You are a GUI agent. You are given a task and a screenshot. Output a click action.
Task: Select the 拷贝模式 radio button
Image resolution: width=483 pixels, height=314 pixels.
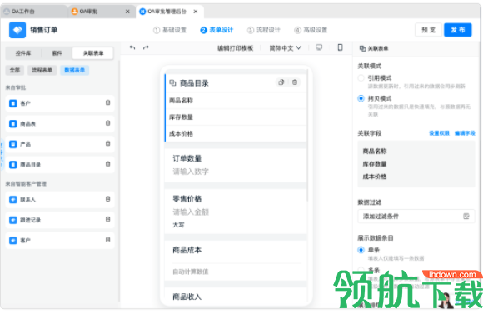tap(361, 98)
